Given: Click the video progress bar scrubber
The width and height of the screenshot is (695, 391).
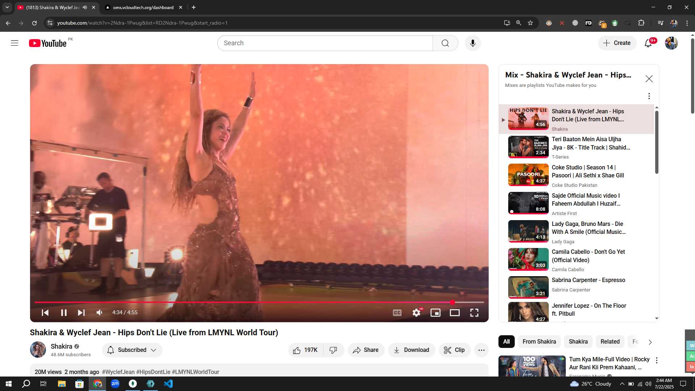Looking at the screenshot, I should 452,302.
